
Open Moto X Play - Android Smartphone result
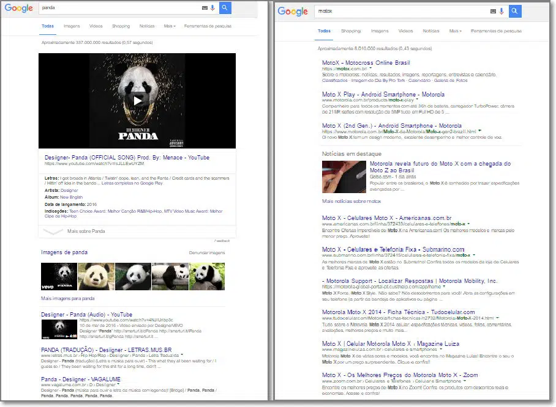(383, 95)
